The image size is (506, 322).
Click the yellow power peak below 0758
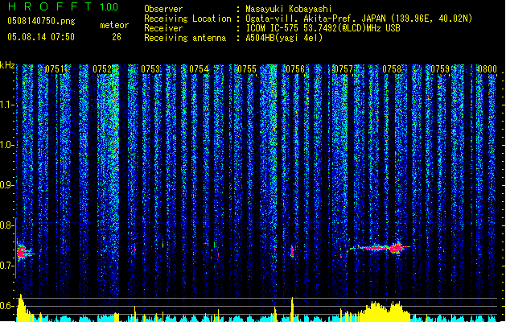pos(384,312)
